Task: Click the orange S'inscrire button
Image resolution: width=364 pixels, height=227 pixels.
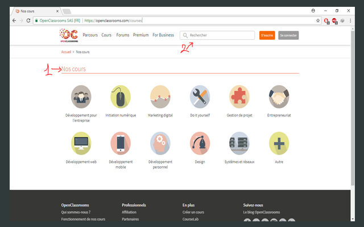Action: 267,35
